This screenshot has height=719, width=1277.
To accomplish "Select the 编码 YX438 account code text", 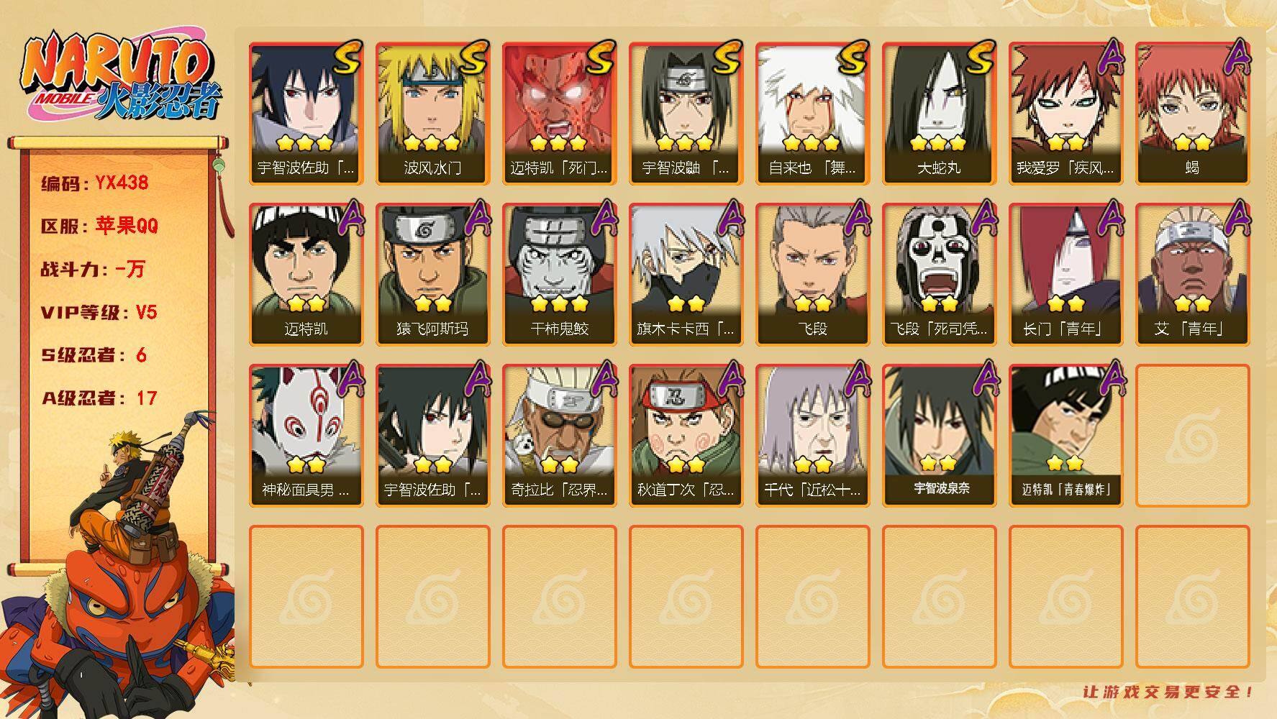I will [x=94, y=183].
